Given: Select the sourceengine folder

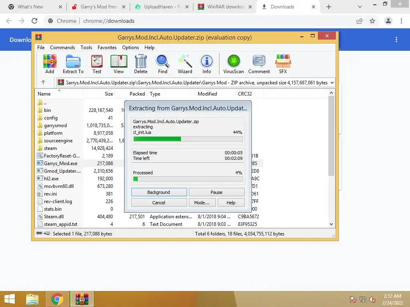Looking at the screenshot, I should click(x=58, y=140).
